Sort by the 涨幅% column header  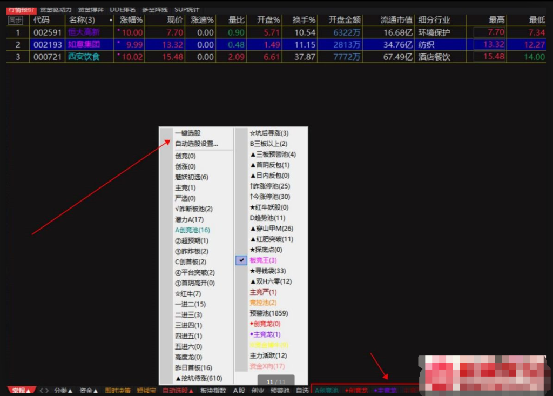click(131, 20)
